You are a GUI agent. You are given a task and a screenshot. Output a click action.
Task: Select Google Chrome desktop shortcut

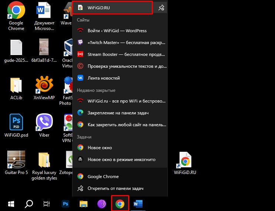16,16
